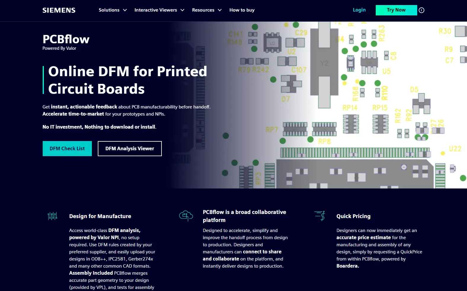467x291 pixels.
Task: Click the broad collaborative platform heading
Action: 244,216
